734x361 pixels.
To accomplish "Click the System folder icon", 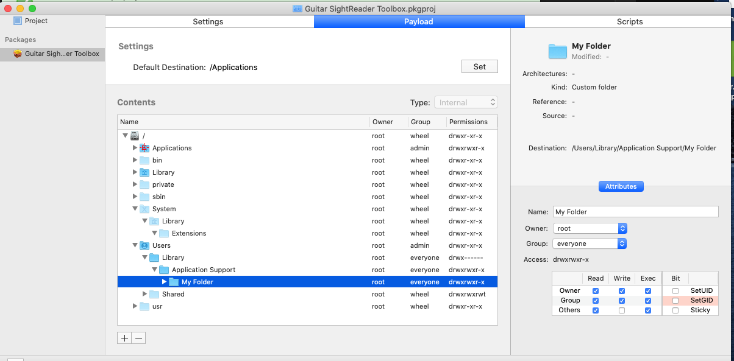I will (x=144, y=209).
